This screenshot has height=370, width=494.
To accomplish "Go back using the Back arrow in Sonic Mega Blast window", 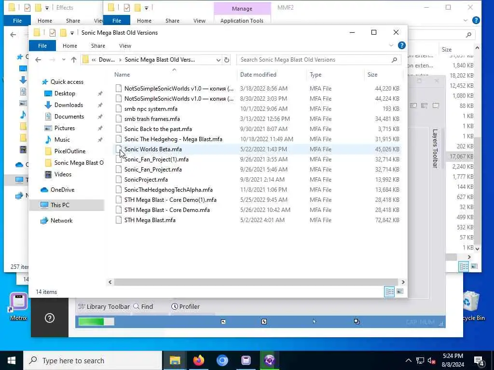I will click(x=38, y=60).
